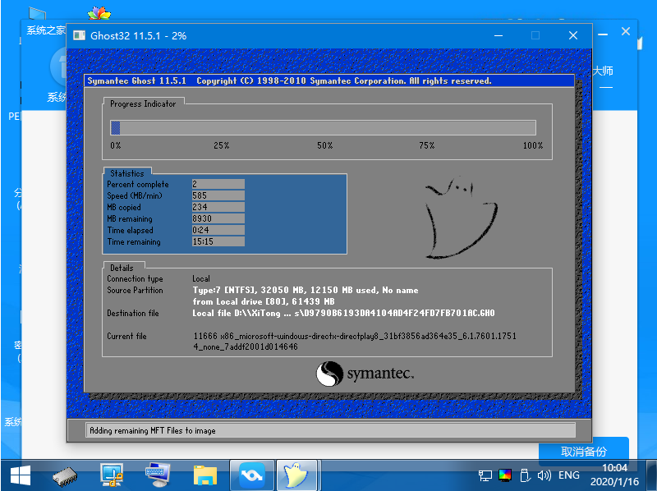Open the blue backup tool from taskbar
The height and width of the screenshot is (491, 657).
(251, 475)
